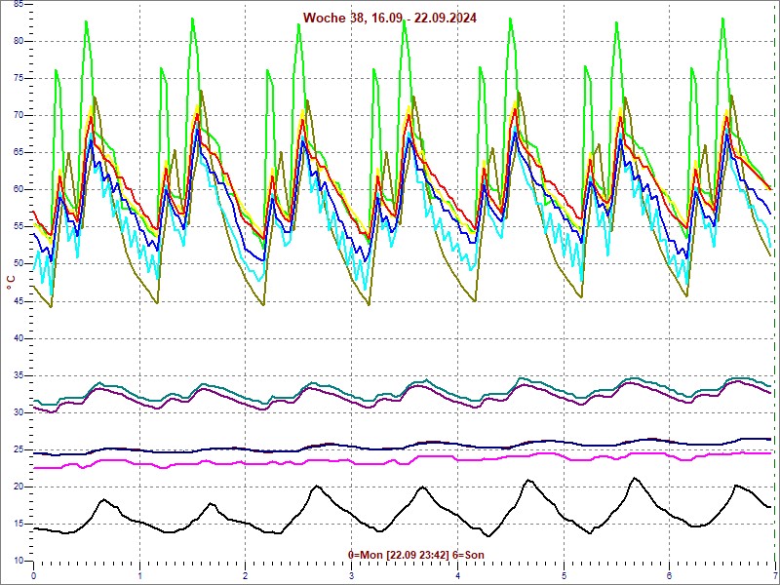Click the x-axis day label 2
Screen dimensions: 780x585
pos(246,576)
